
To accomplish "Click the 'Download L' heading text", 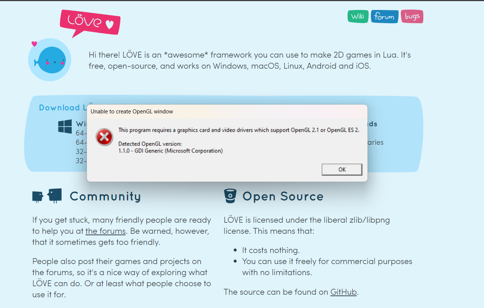I will 63,107.
